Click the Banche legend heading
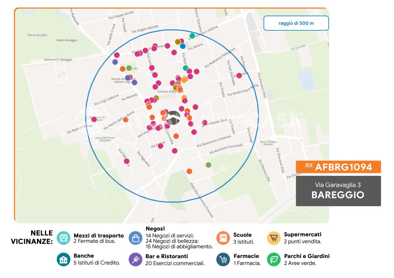This screenshot has width=394, height=278. [83, 256]
